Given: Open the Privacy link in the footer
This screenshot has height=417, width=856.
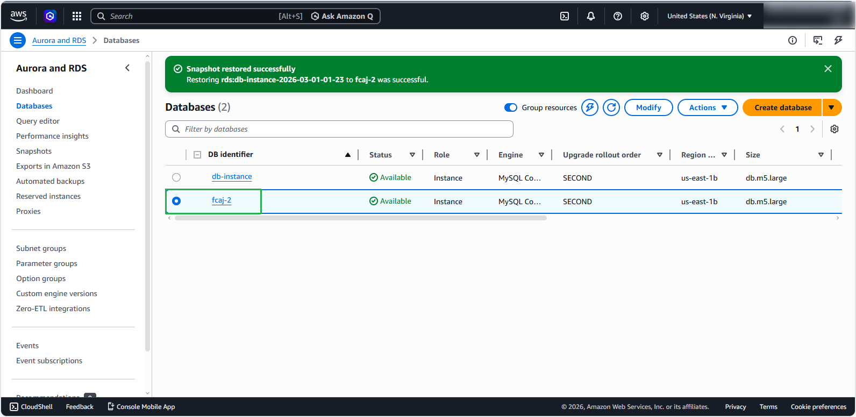Looking at the screenshot, I should (736, 407).
